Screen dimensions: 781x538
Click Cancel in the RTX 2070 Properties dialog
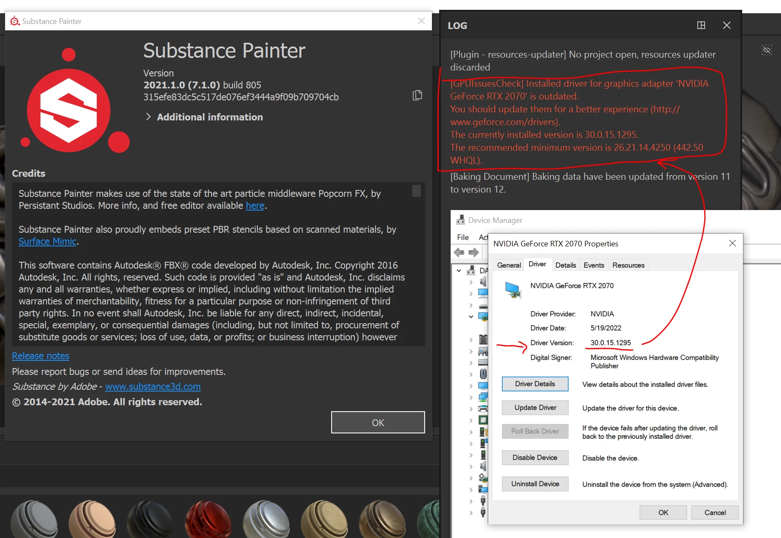[715, 512]
